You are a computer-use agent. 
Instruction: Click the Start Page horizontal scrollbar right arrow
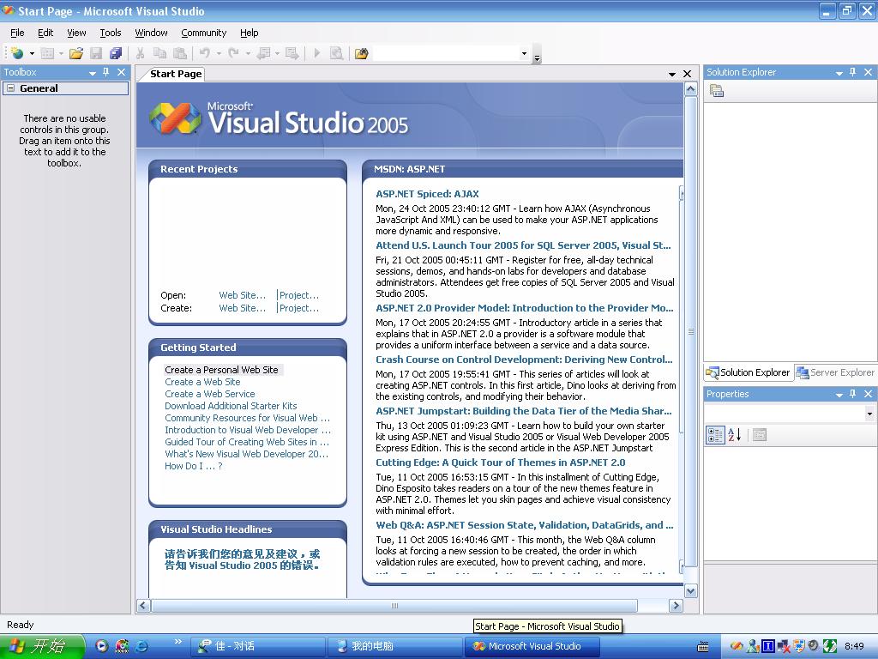click(x=676, y=605)
